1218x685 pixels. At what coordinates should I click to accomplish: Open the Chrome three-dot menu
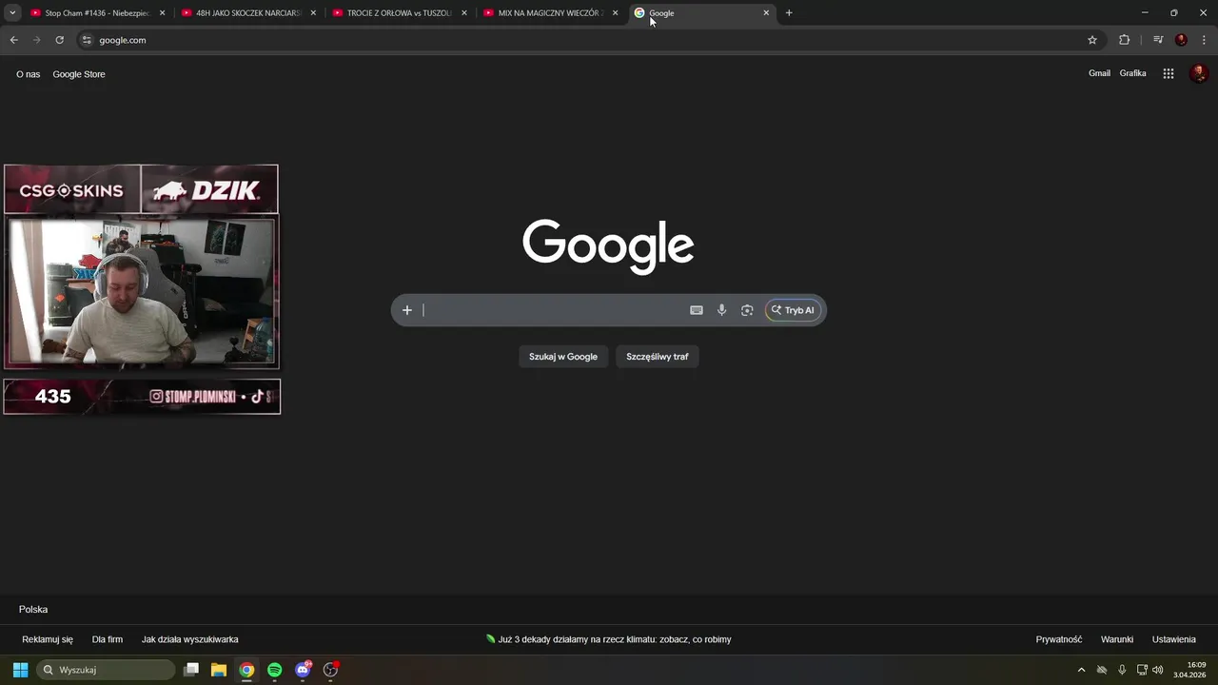(x=1204, y=40)
